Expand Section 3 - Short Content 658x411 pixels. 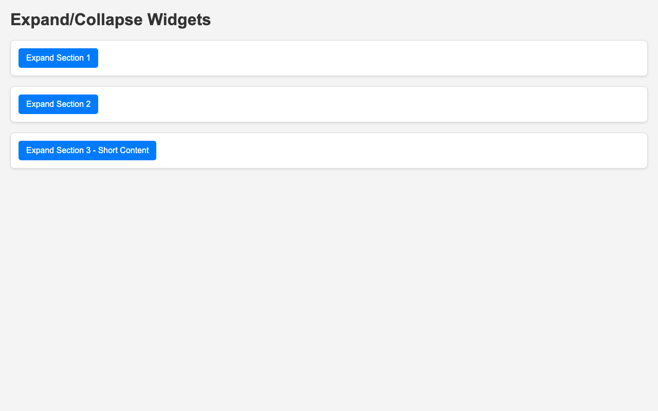[x=87, y=151]
